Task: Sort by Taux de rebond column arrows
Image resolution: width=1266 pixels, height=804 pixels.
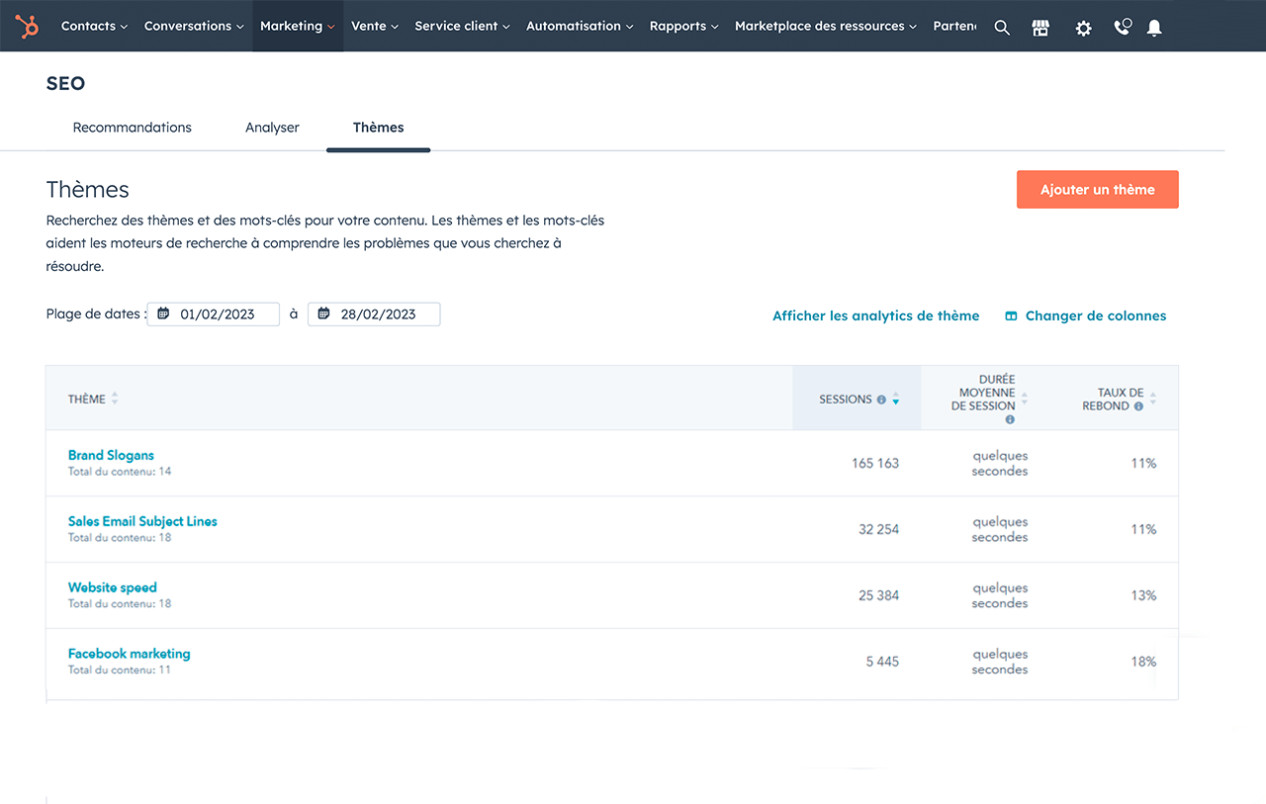Action: (x=1153, y=400)
